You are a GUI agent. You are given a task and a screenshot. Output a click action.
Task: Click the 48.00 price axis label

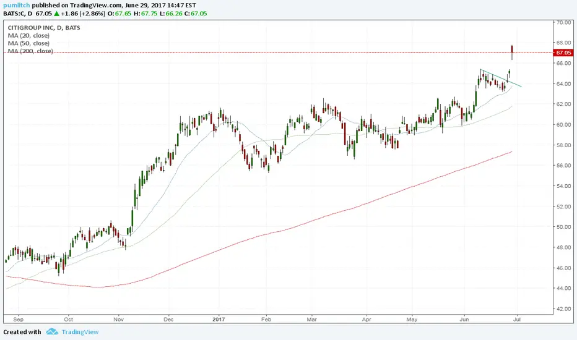point(563,247)
